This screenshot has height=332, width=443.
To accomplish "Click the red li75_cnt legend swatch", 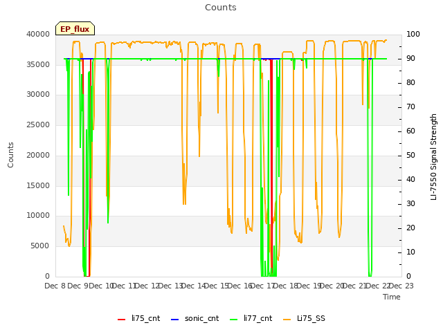I will pyautogui.click(x=121, y=320).
